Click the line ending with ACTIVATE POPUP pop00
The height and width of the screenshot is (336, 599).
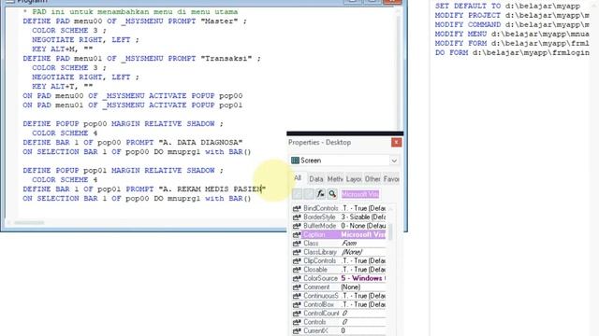(133, 96)
